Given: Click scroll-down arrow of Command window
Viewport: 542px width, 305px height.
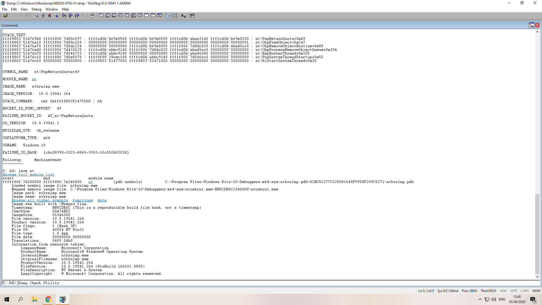Looking at the screenshot, I should [x=537, y=277].
